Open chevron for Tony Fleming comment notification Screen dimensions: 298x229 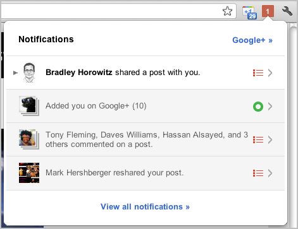coord(270,139)
